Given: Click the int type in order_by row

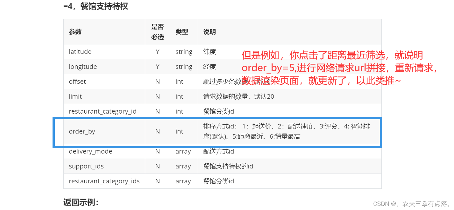Looking at the screenshot, I should (x=179, y=131).
